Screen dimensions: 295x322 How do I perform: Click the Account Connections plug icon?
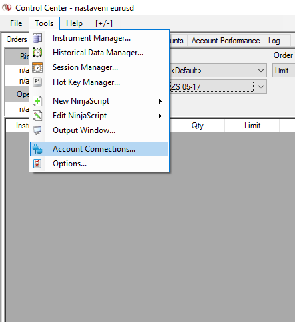(x=37, y=149)
